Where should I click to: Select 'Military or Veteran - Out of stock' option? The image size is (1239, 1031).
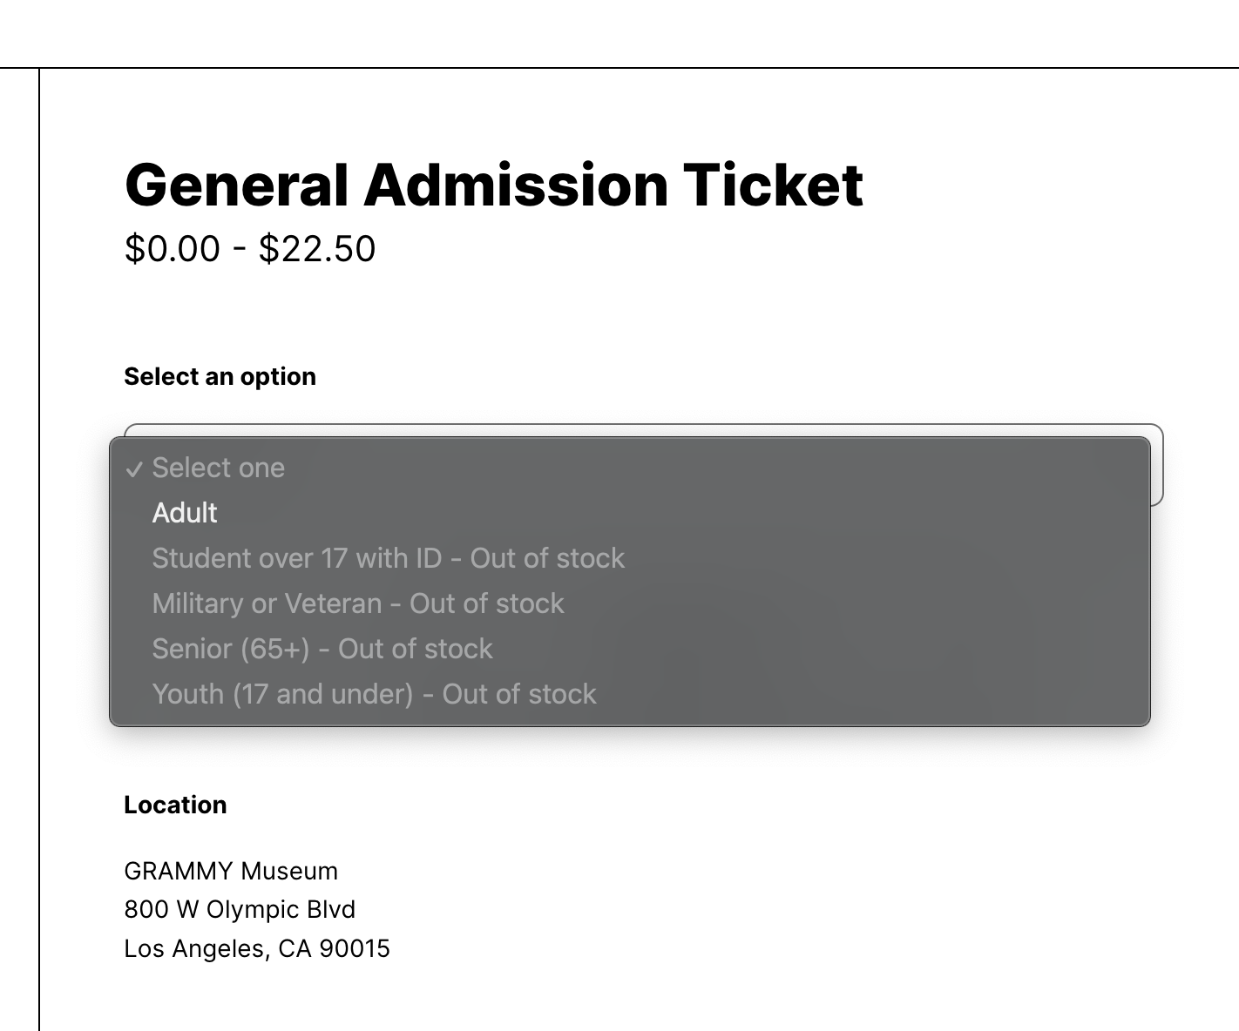coord(358,603)
